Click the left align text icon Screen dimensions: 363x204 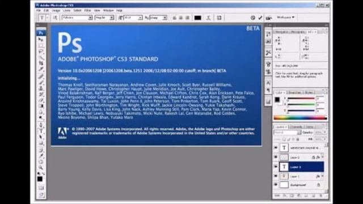(x=174, y=18)
